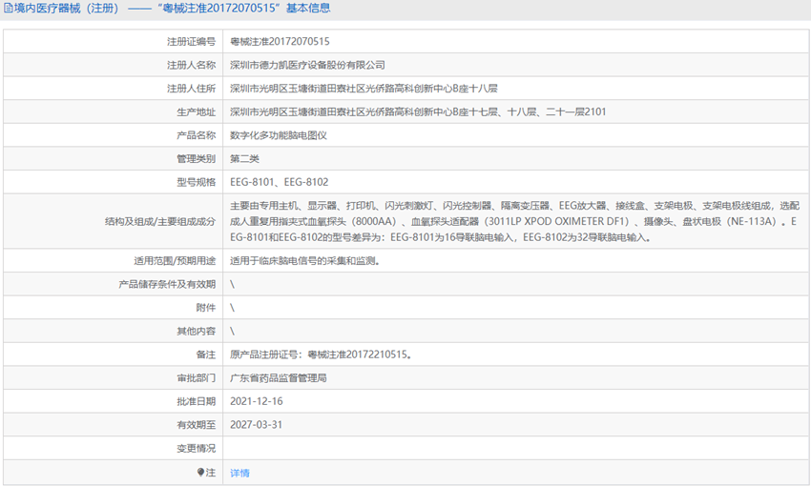Image resolution: width=811 pixels, height=486 pixels.
Task: Click the 附件 label
Action: click(x=205, y=307)
